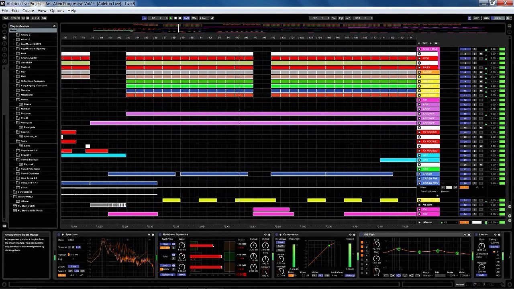Click Punch-In switch in control bar
The image size is (514, 289).
coord(334,18)
